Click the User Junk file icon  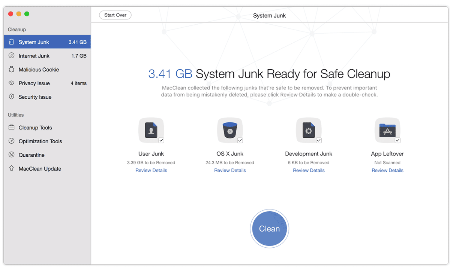[151, 131]
